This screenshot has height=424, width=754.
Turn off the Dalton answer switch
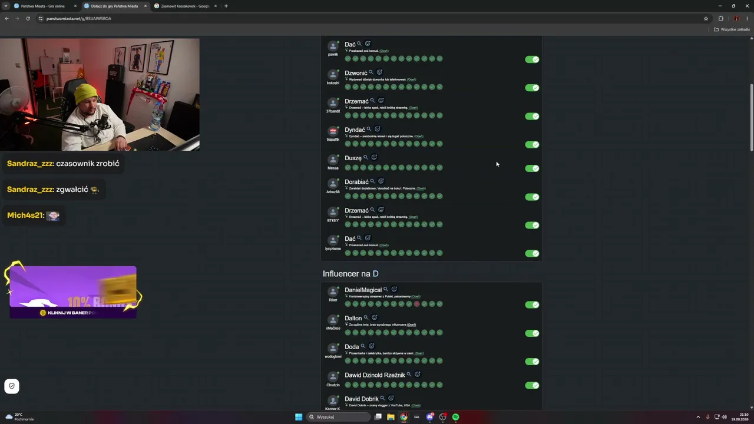pos(532,333)
